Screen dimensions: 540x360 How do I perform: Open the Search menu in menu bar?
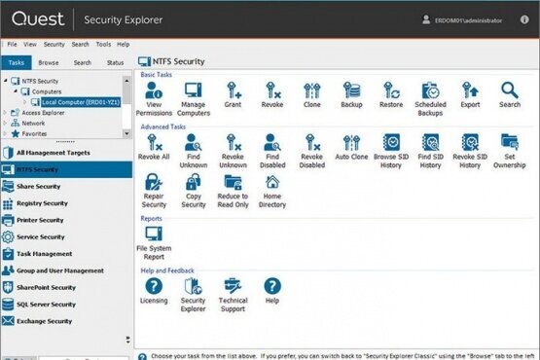(x=80, y=44)
